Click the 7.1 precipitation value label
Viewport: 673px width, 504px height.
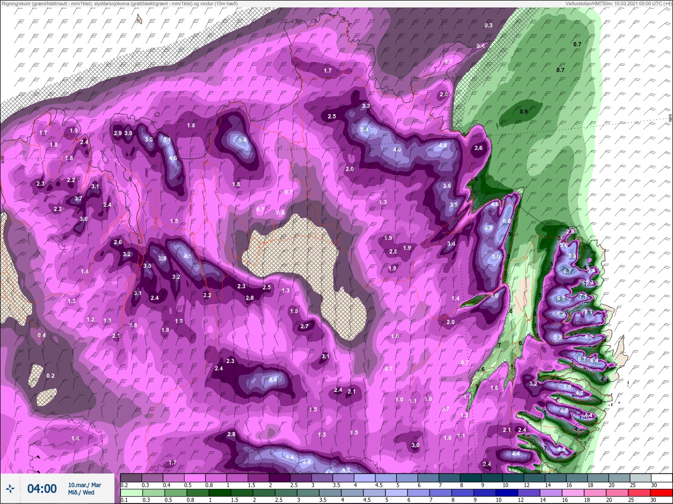click(x=583, y=297)
